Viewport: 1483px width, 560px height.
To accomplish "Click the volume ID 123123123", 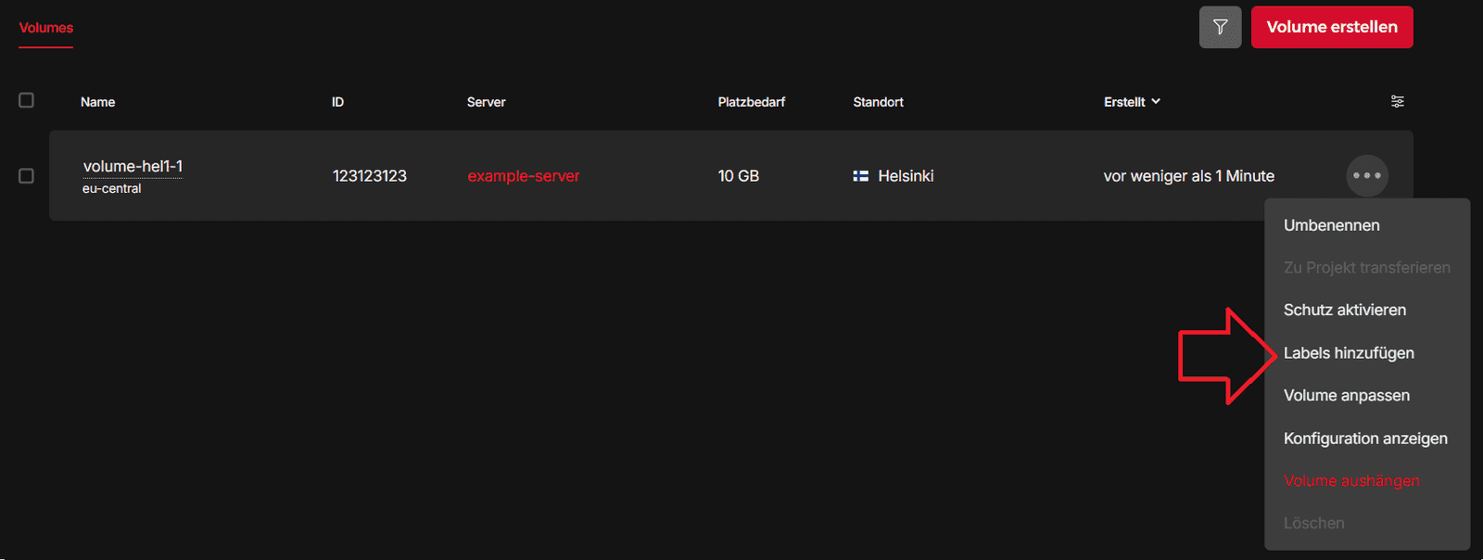I will 370,176.
